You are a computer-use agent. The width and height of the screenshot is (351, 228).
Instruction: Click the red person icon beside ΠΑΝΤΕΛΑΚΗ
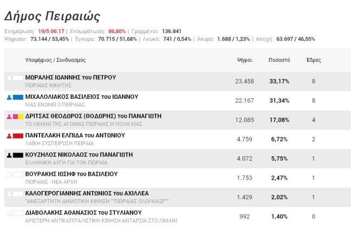9,136
